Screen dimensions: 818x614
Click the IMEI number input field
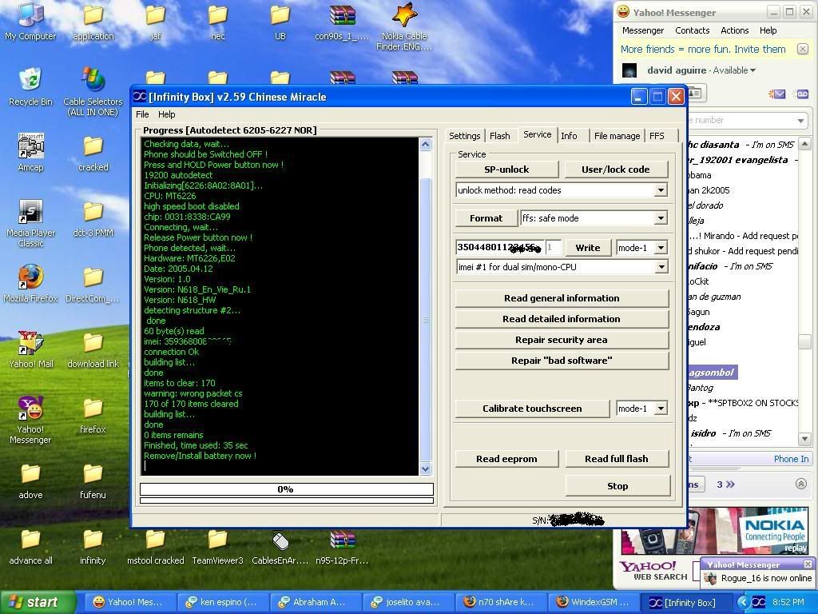tap(499, 248)
